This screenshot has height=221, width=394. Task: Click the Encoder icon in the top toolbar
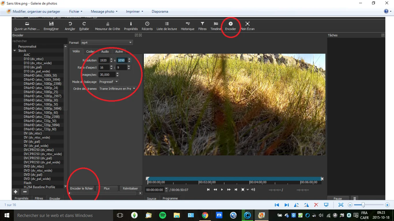[x=230, y=26]
